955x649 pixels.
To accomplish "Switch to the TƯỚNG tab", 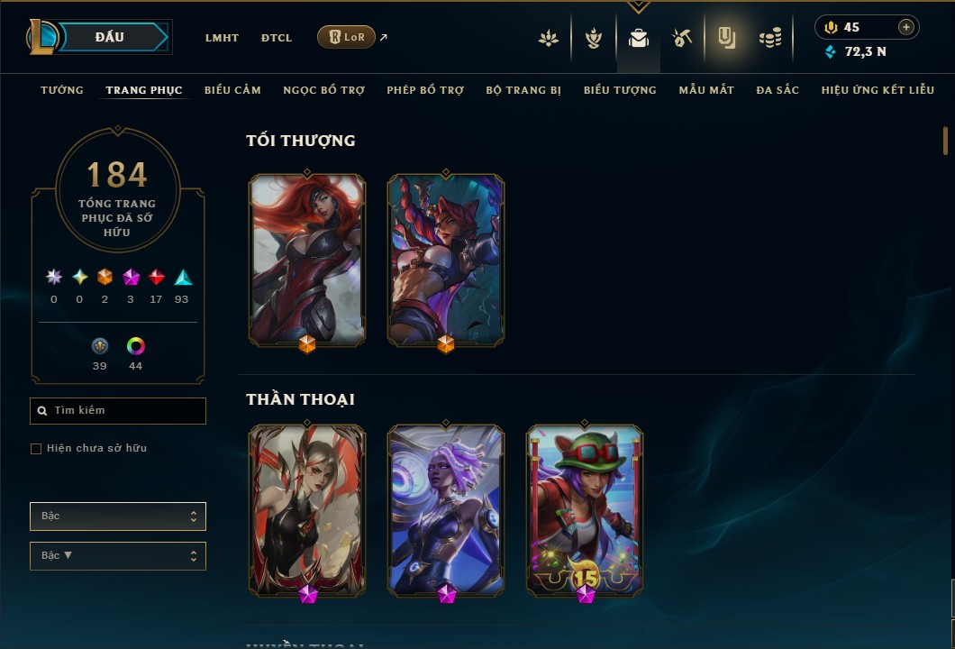I will 62,90.
